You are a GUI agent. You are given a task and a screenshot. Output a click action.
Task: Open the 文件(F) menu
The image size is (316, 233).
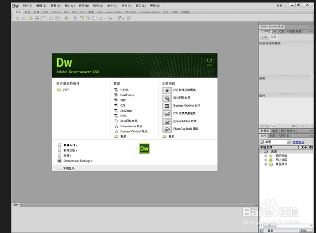(27, 6)
